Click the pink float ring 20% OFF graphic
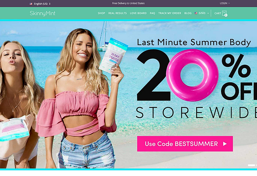257x176 pixels. click(192, 75)
